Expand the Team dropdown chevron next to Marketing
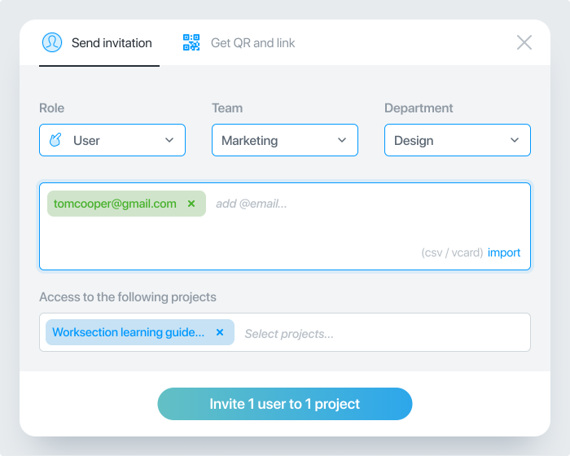This screenshot has height=456, width=570. point(342,140)
